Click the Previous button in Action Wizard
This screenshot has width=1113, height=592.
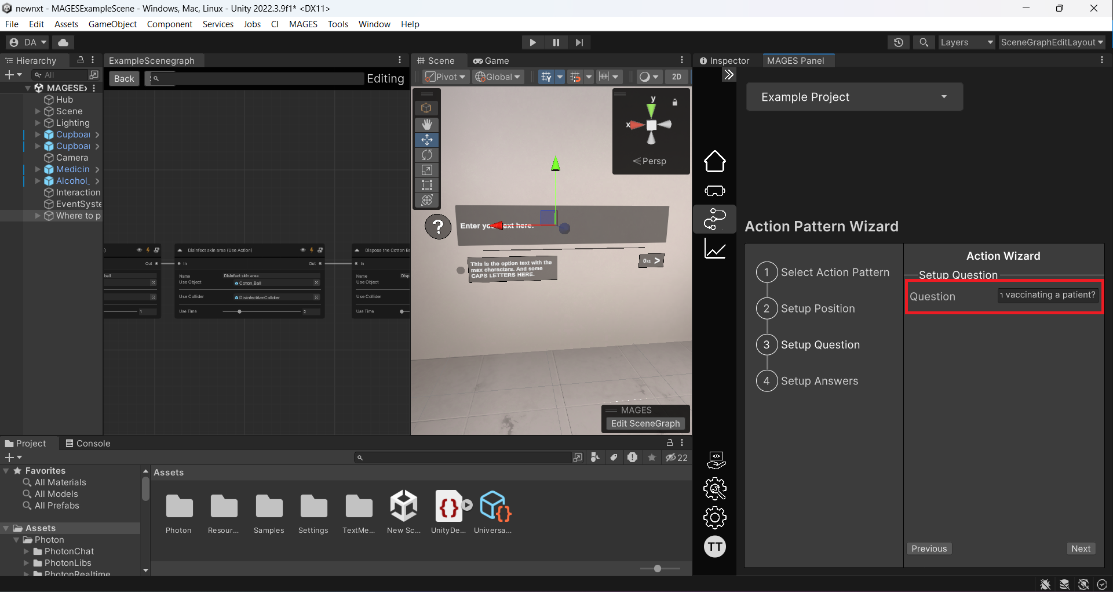pos(929,549)
